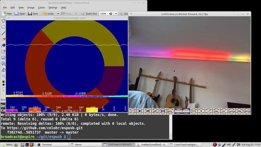This screenshot has width=261, height=147.
Task: Click the red circular tray icon
Action: [215, 145]
